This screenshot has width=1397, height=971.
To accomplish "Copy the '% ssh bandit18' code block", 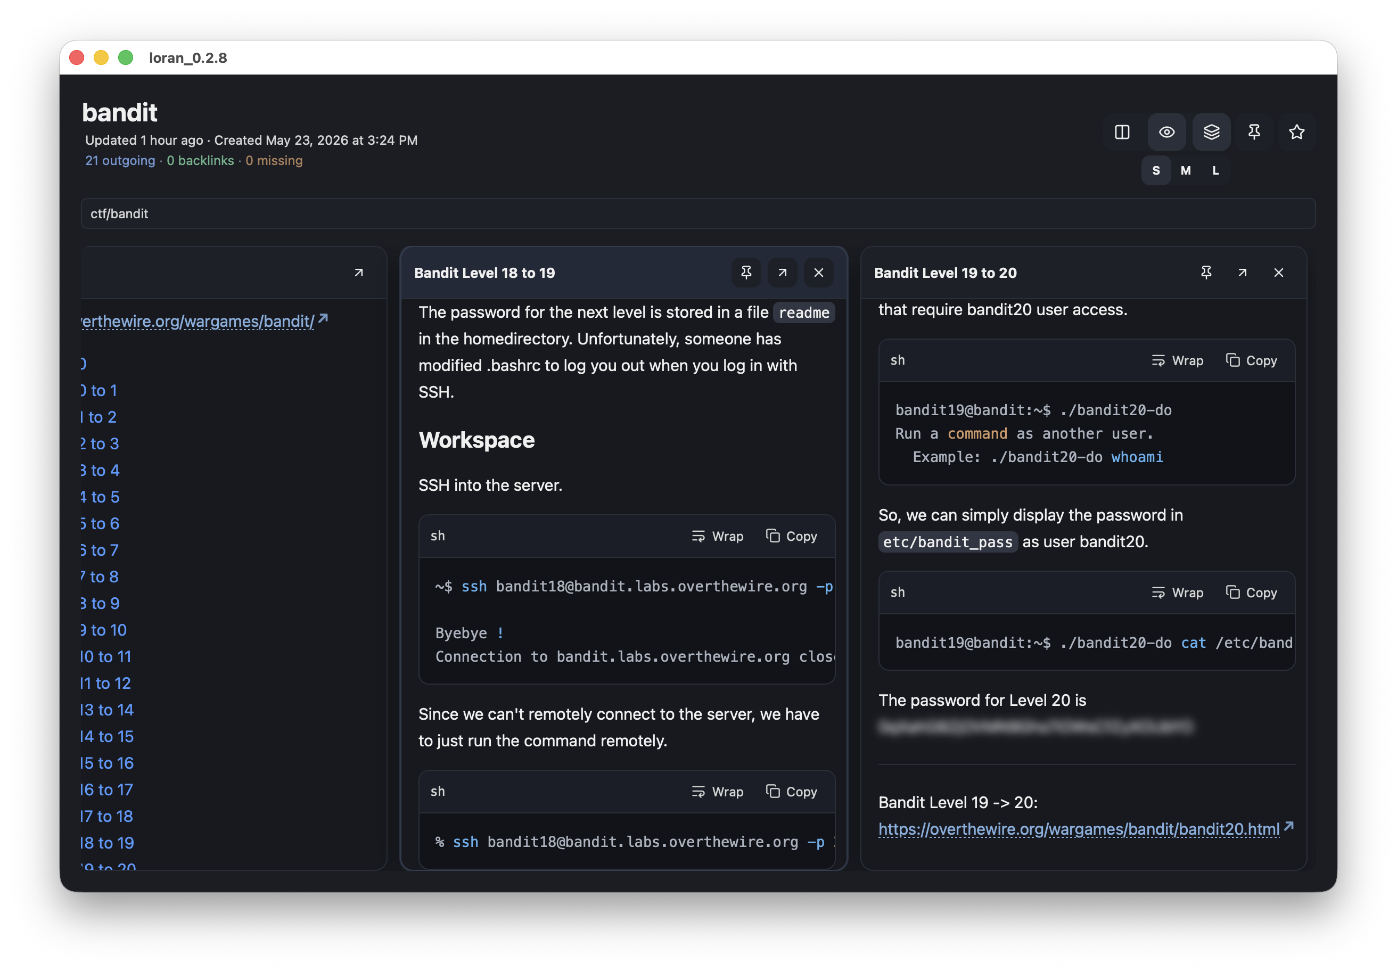I will point(791,792).
